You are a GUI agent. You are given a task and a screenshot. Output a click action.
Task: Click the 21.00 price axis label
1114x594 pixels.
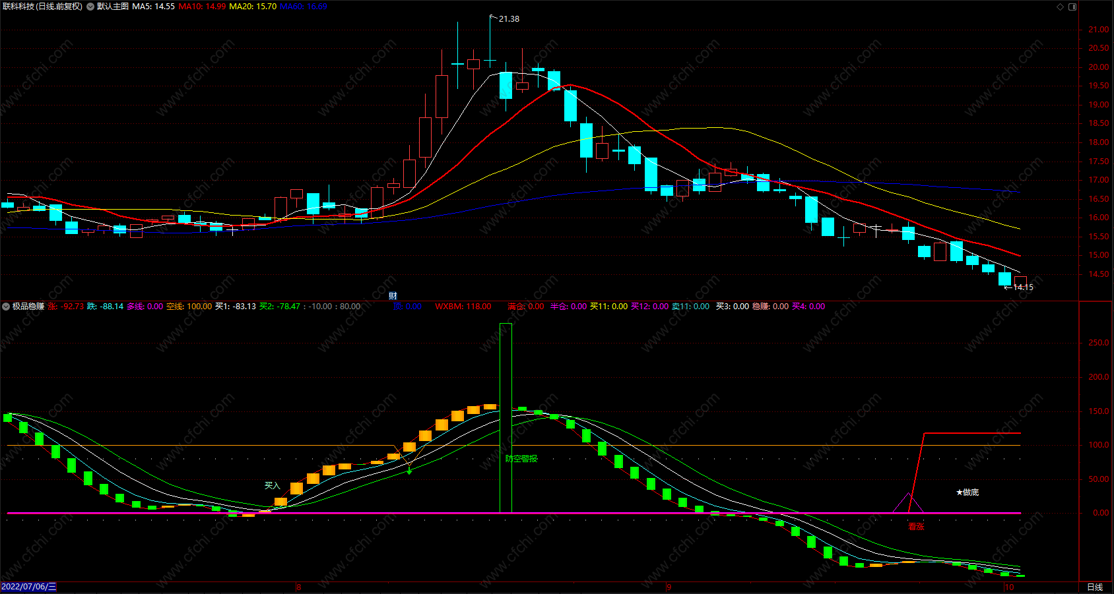[1099, 30]
